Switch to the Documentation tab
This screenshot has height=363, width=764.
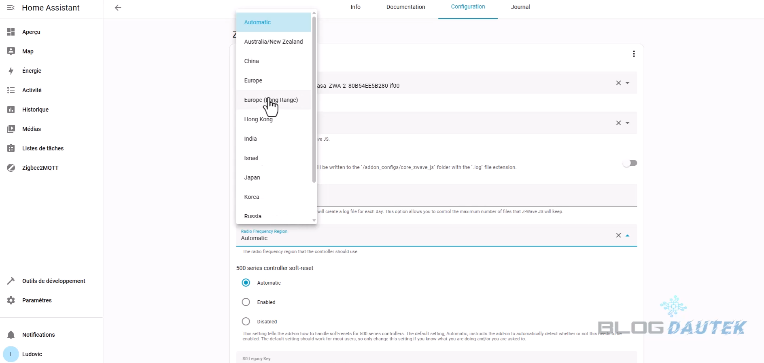pos(405,7)
